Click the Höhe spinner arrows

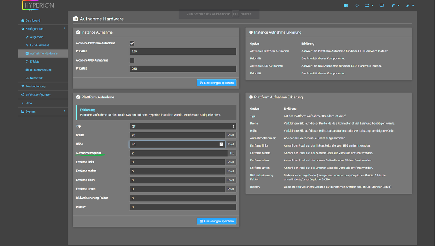click(221, 144)
